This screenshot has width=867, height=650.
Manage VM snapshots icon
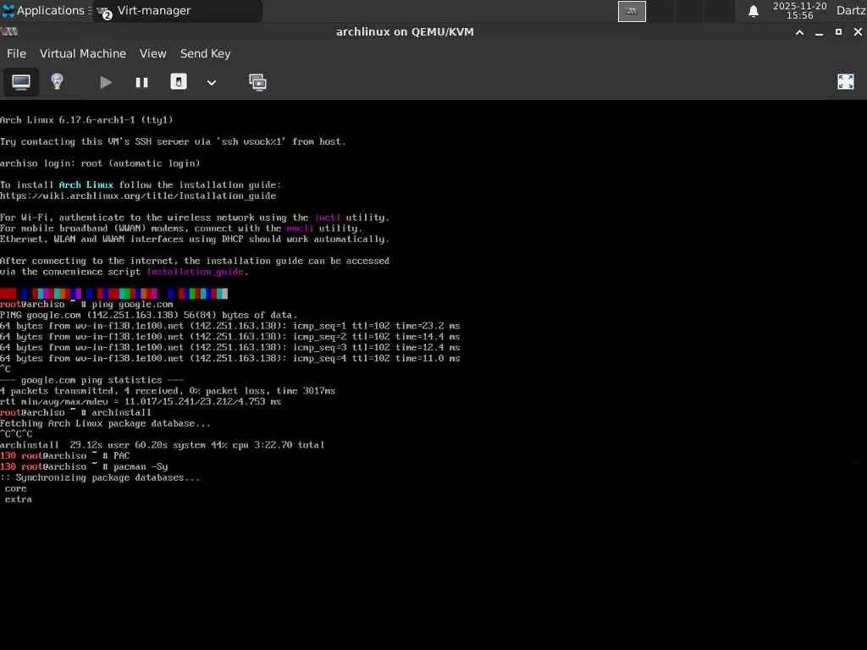[x=257, y=82]
